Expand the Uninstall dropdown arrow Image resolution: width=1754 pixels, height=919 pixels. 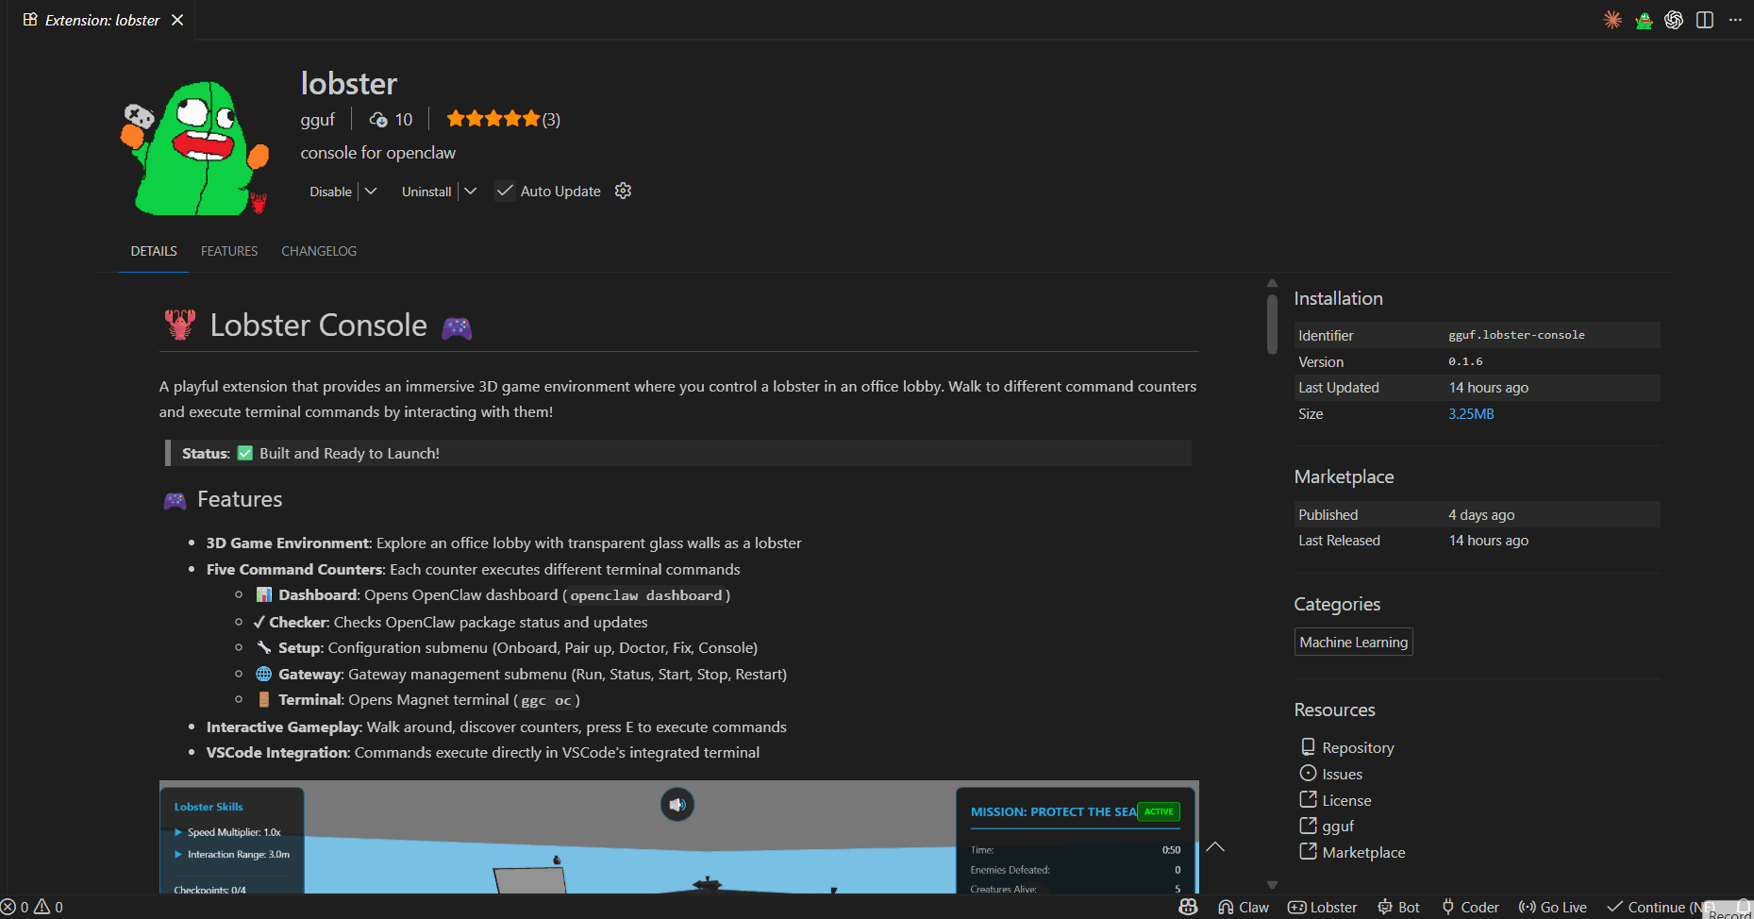470,192
